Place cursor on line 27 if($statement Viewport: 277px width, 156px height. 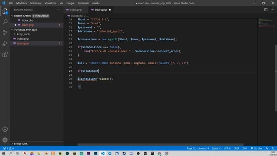(88, 71)
